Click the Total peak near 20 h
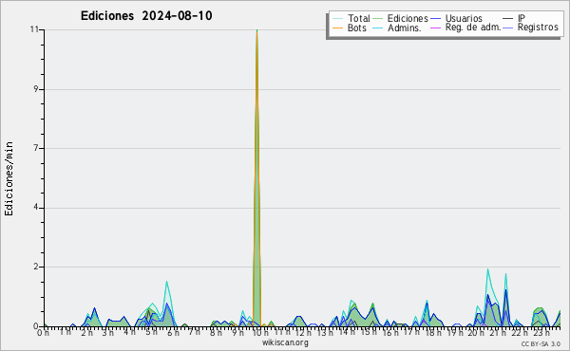Viewport: 570px width, 351px height. pos(488,269)
